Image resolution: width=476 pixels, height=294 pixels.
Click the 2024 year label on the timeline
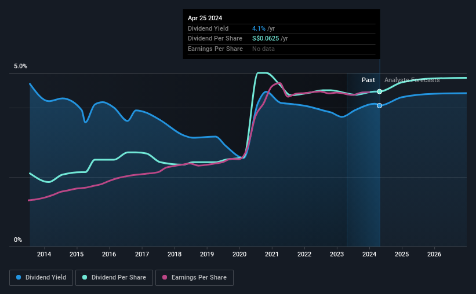tap(369, 254)
